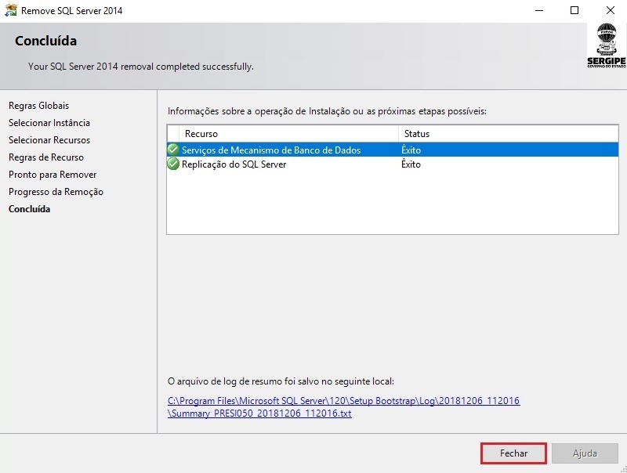The height and width of the screenshot is (473, 627).
Task: Close the window using the title bar X
Action: pos(610,11)
